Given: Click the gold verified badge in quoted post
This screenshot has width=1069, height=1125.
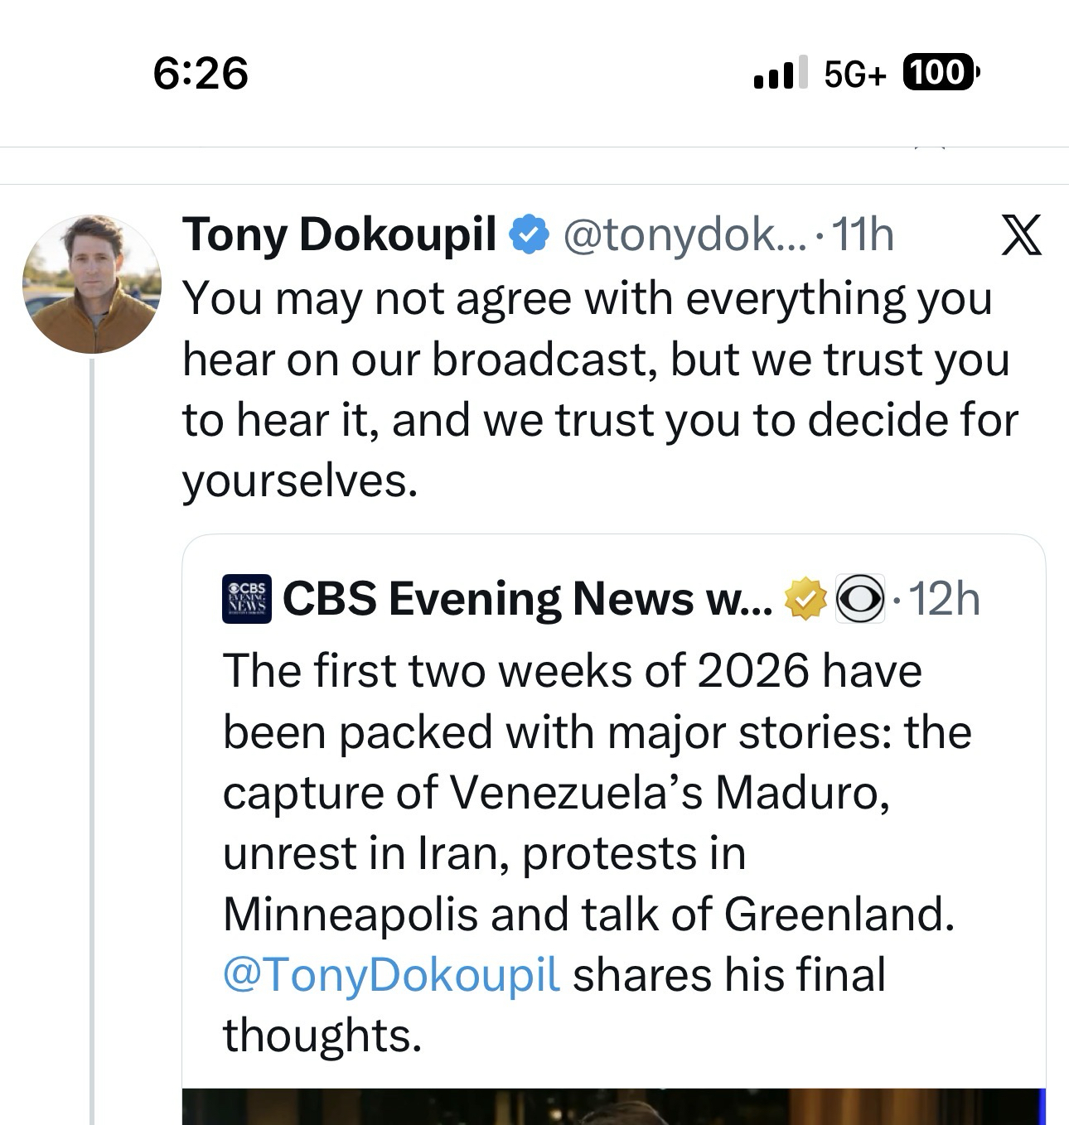Looking at the screenshot, I should pos(805,599).
